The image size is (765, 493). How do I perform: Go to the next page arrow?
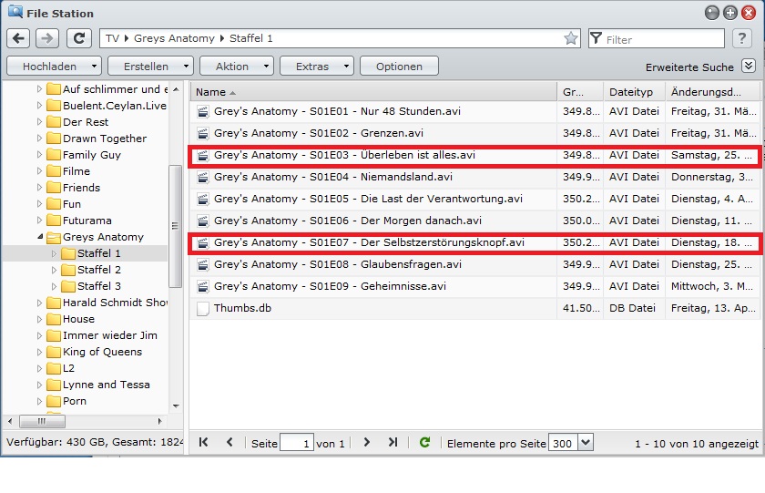(x=367, y=442)
